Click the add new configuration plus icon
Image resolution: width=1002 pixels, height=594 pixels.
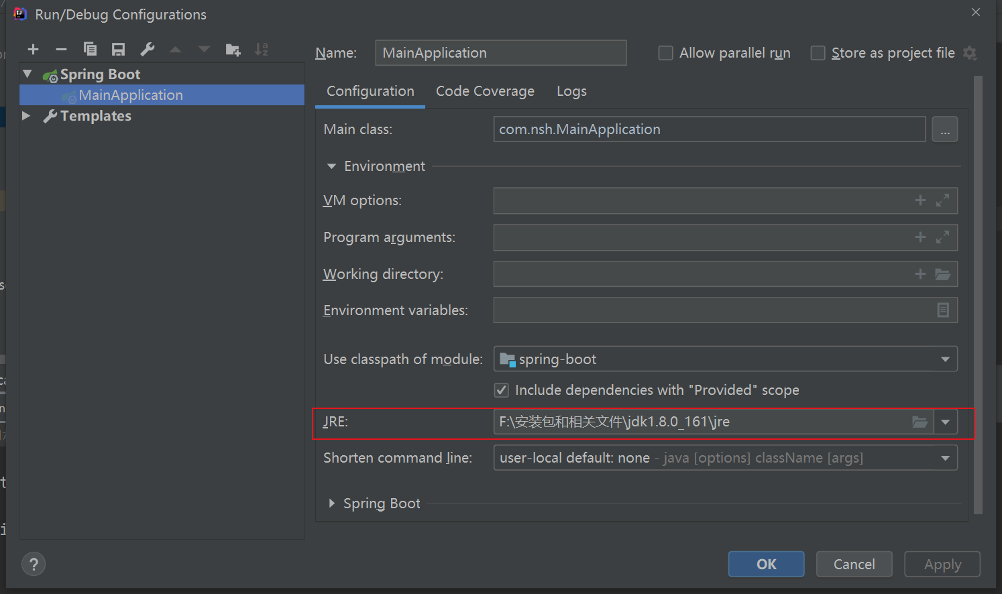[x=33, y=50]
